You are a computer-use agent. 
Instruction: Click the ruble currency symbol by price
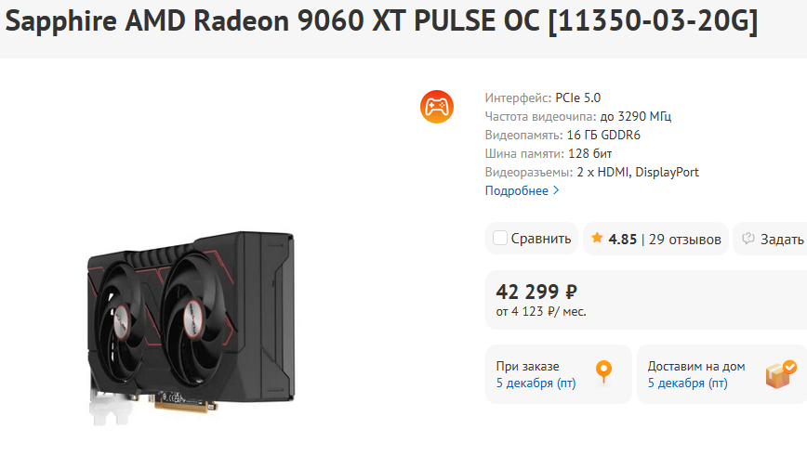click(x=571, y=292)
